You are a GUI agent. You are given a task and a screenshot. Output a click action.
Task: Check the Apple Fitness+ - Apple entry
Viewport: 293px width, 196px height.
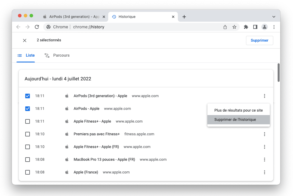[28, 121]
